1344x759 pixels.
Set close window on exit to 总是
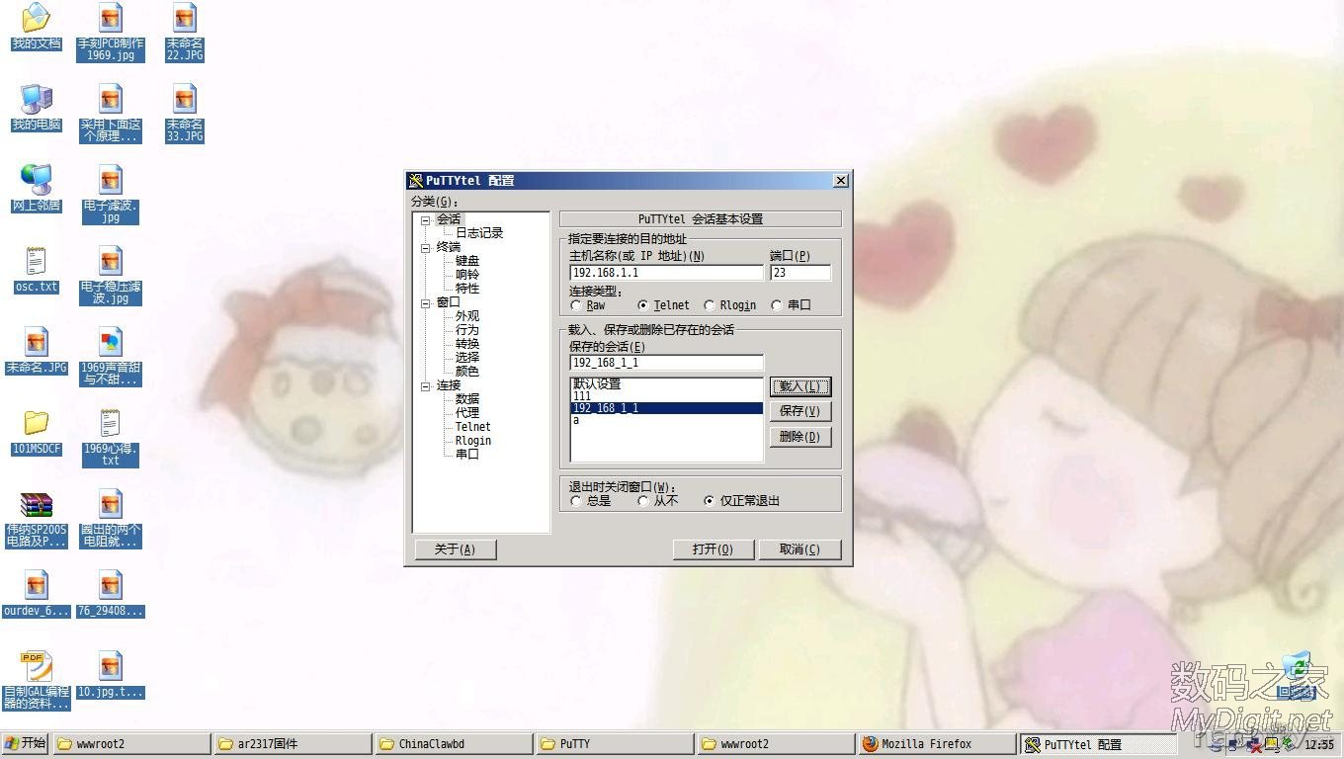[x=576, y=501]
